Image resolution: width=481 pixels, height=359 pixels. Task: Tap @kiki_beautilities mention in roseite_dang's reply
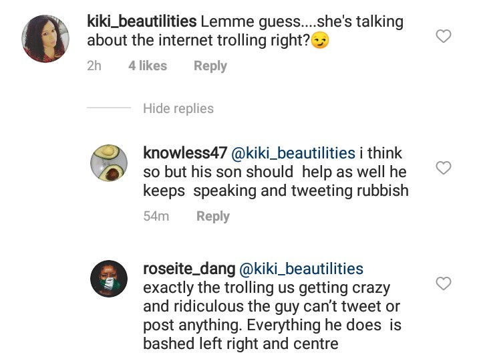(301, 269)
